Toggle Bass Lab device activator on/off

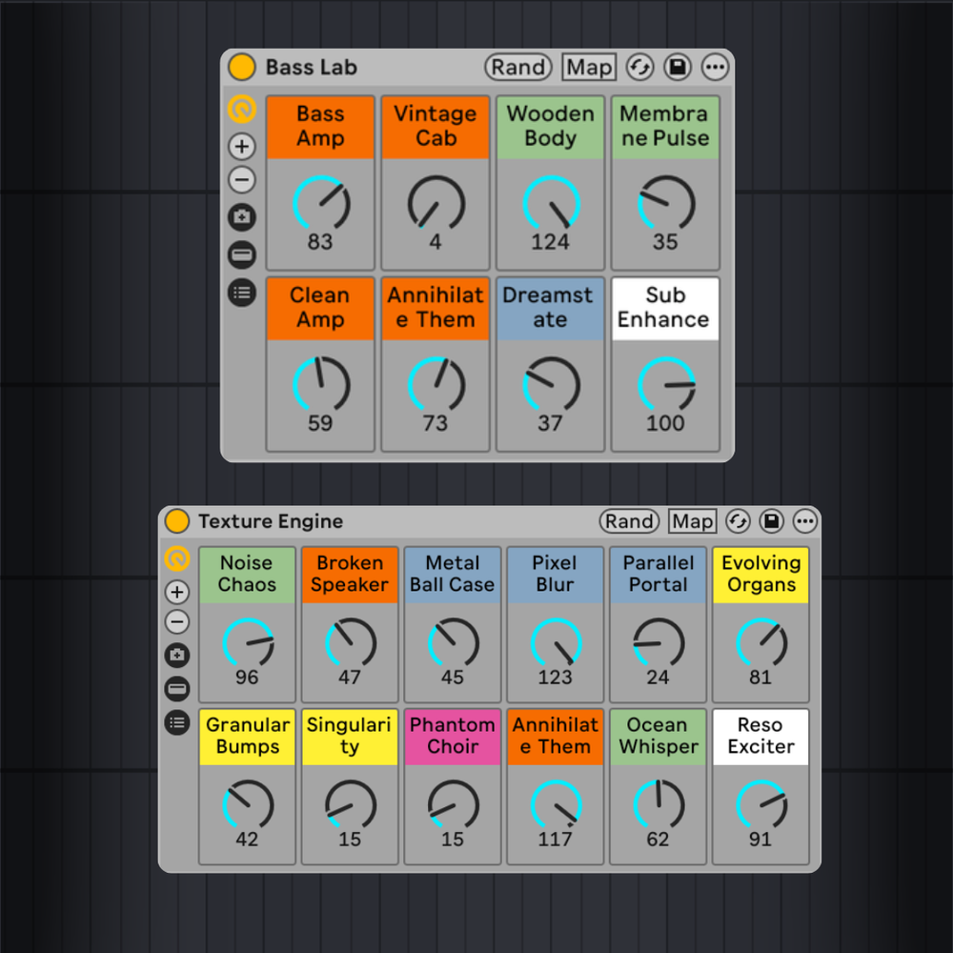(242, 68)
